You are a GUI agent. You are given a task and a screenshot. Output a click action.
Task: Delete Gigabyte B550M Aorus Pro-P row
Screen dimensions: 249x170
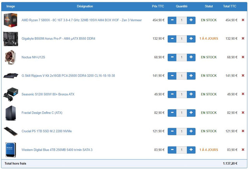pos(243,38)
